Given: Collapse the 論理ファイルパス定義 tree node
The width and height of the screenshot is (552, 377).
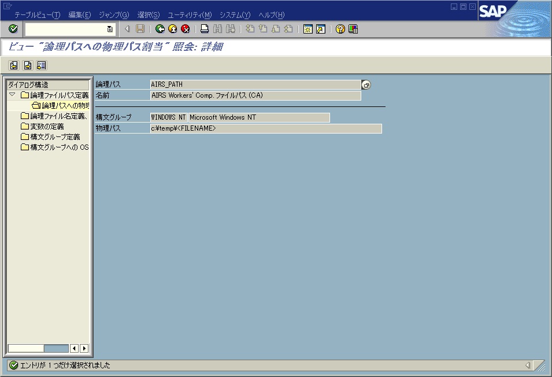Looking at the screenshot, I should [12, 94].
